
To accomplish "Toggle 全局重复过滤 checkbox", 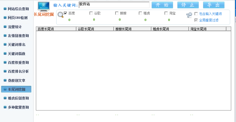I will tap(196, 20).
